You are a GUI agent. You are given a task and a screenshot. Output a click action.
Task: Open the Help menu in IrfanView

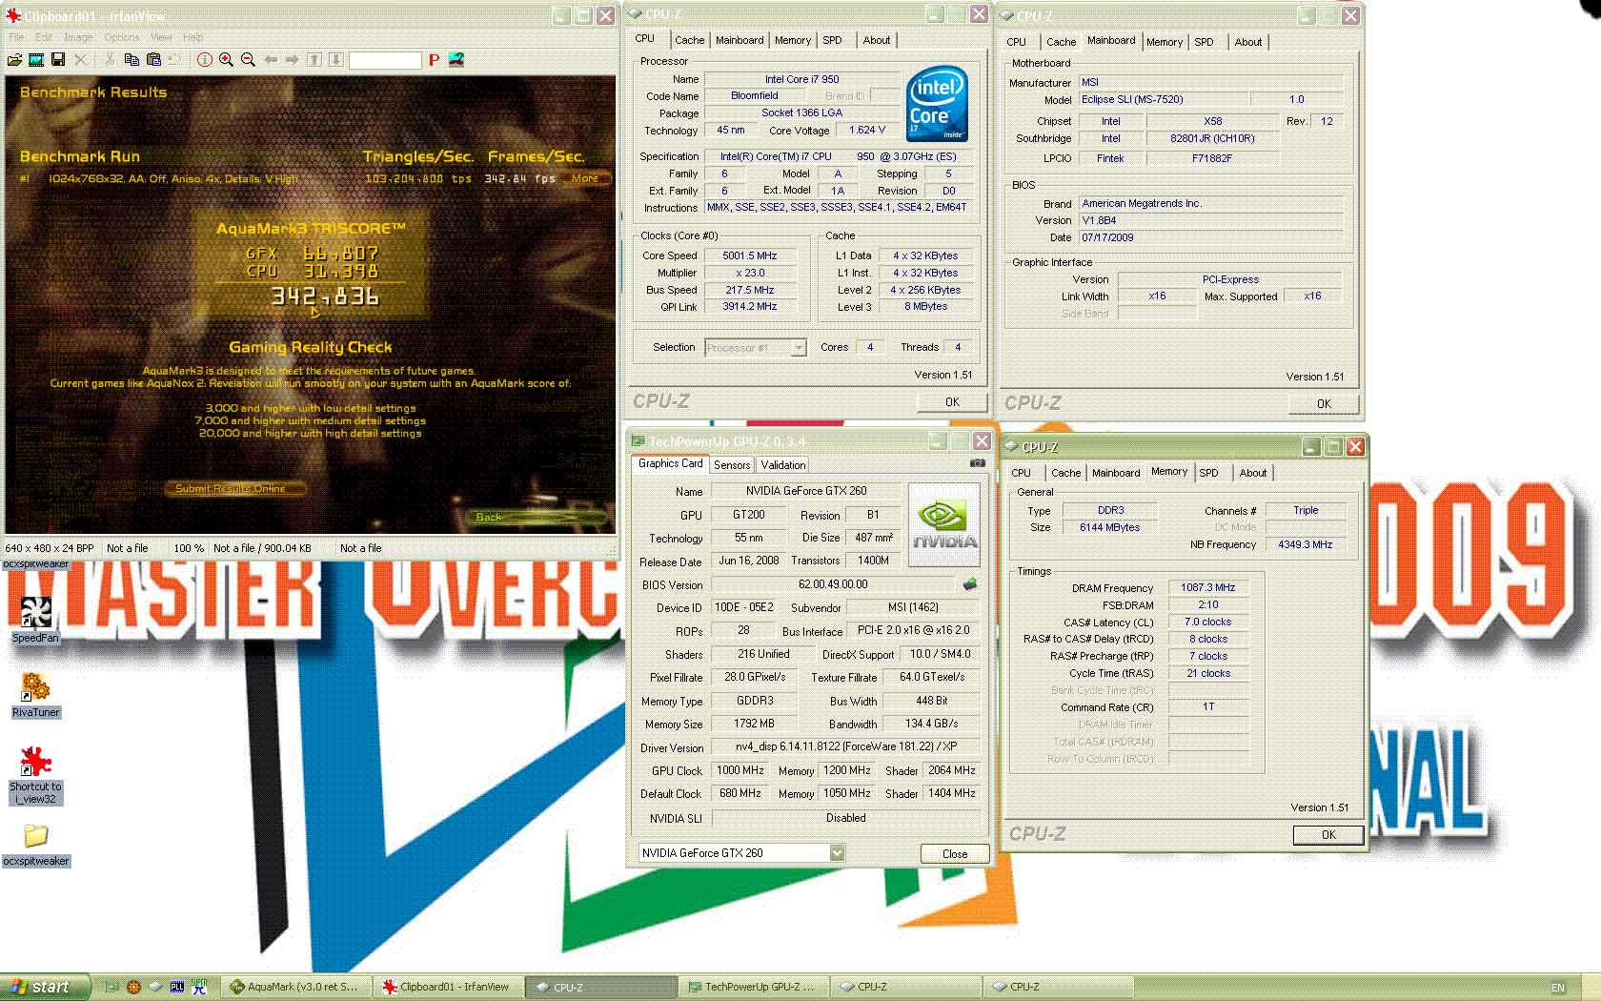pyautogui.click(x=193, y=37)
